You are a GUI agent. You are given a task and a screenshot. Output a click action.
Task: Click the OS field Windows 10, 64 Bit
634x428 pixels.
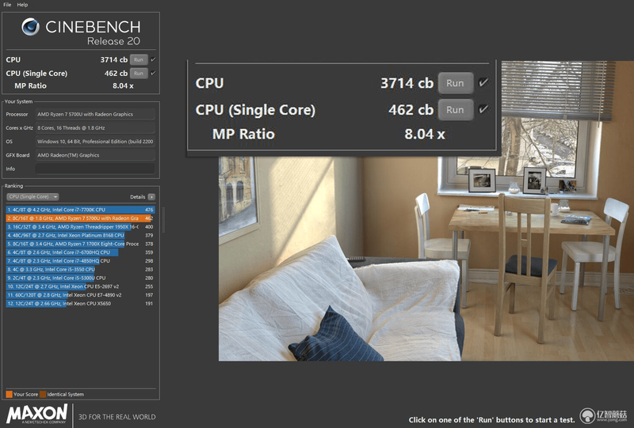pos(95,142)
